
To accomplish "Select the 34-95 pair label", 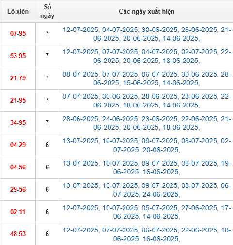I will point(18,122).
